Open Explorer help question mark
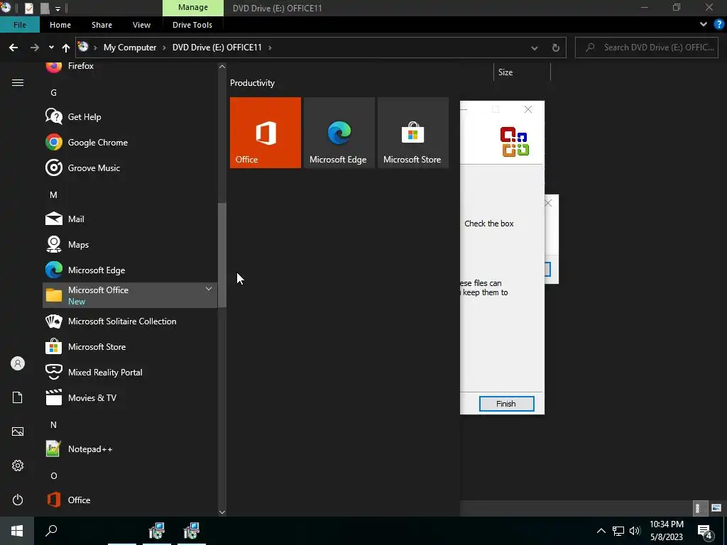 [719, 25]
